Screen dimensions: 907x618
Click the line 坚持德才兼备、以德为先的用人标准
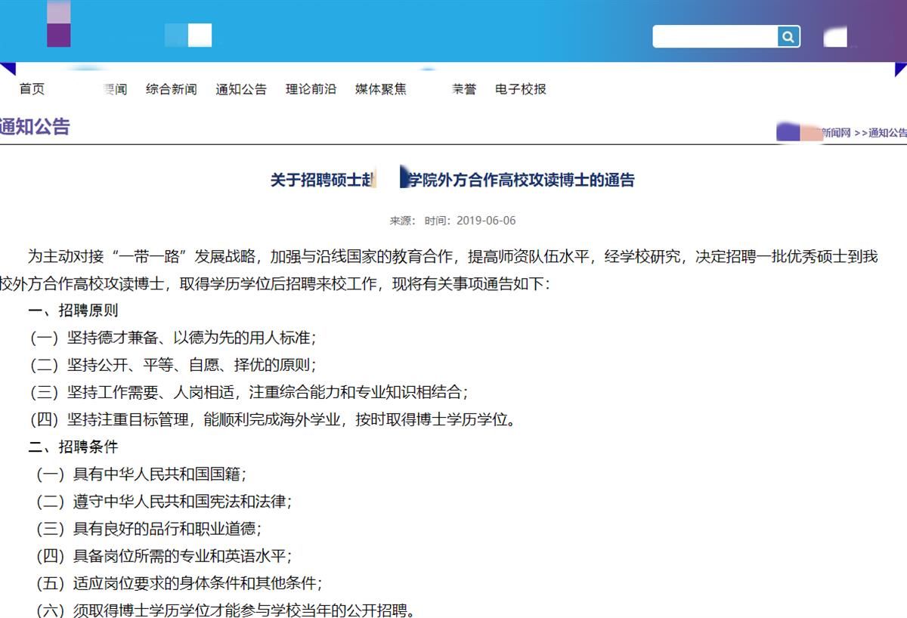tap(172, 338)
